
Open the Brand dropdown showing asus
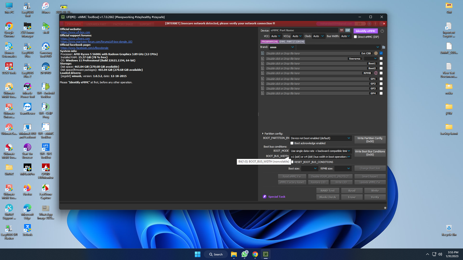282,47
